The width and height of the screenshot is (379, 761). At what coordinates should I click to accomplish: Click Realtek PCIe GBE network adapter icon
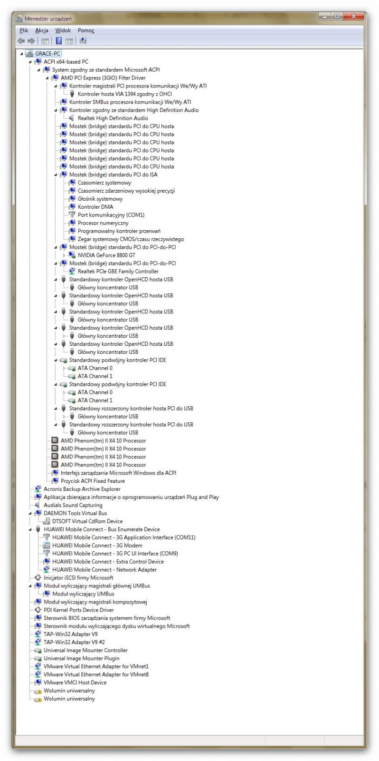72,272
